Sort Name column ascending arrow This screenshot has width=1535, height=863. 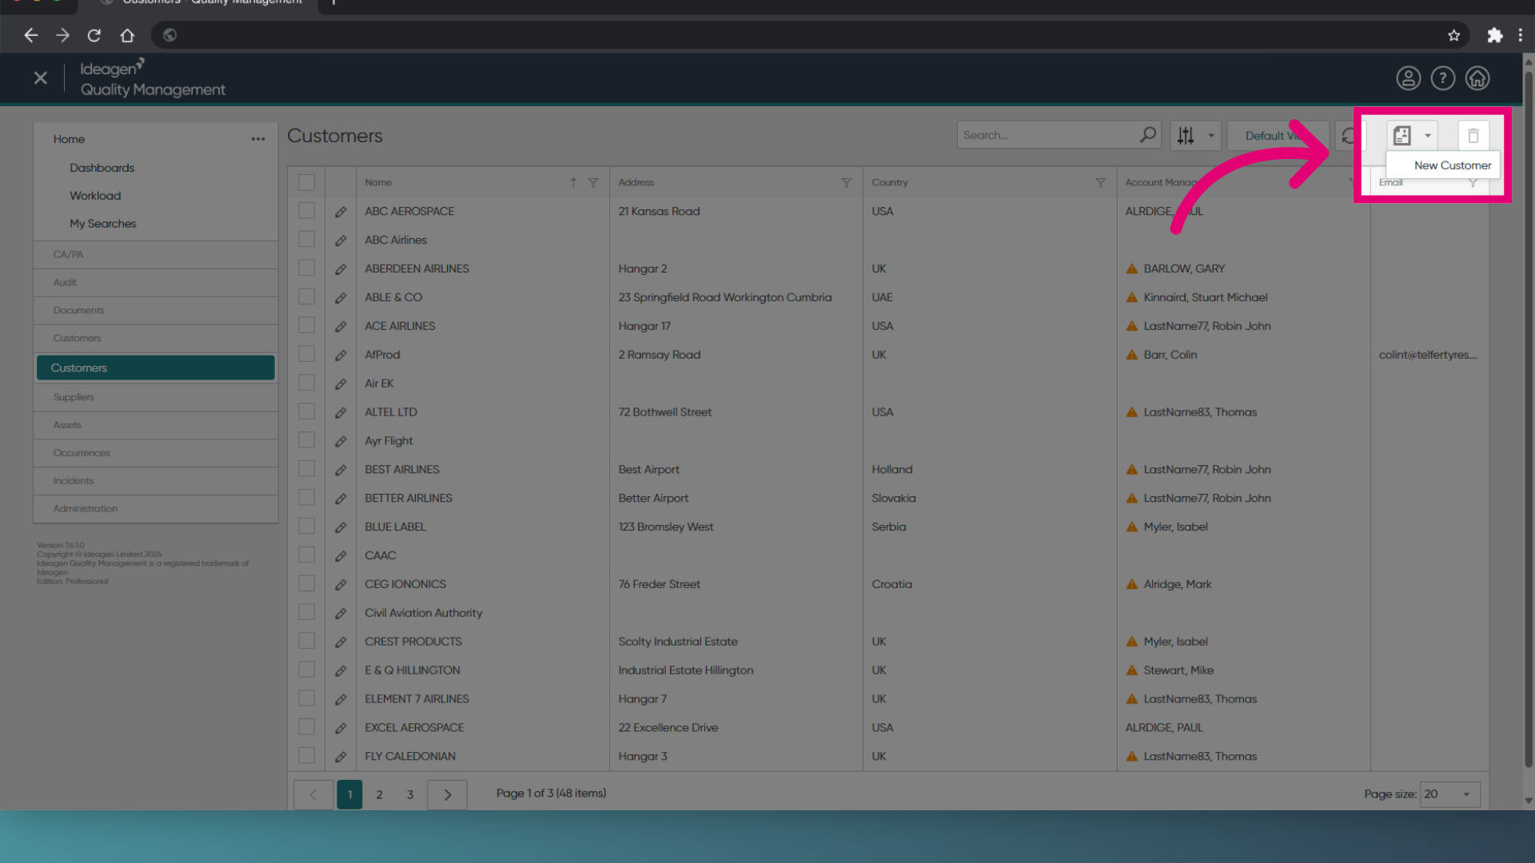(573, 183)
